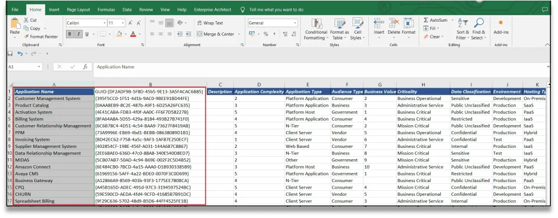This screenshot has height=218, width=558.
Task: Switch to the Page Layout tab
Action: coord(78,10)
